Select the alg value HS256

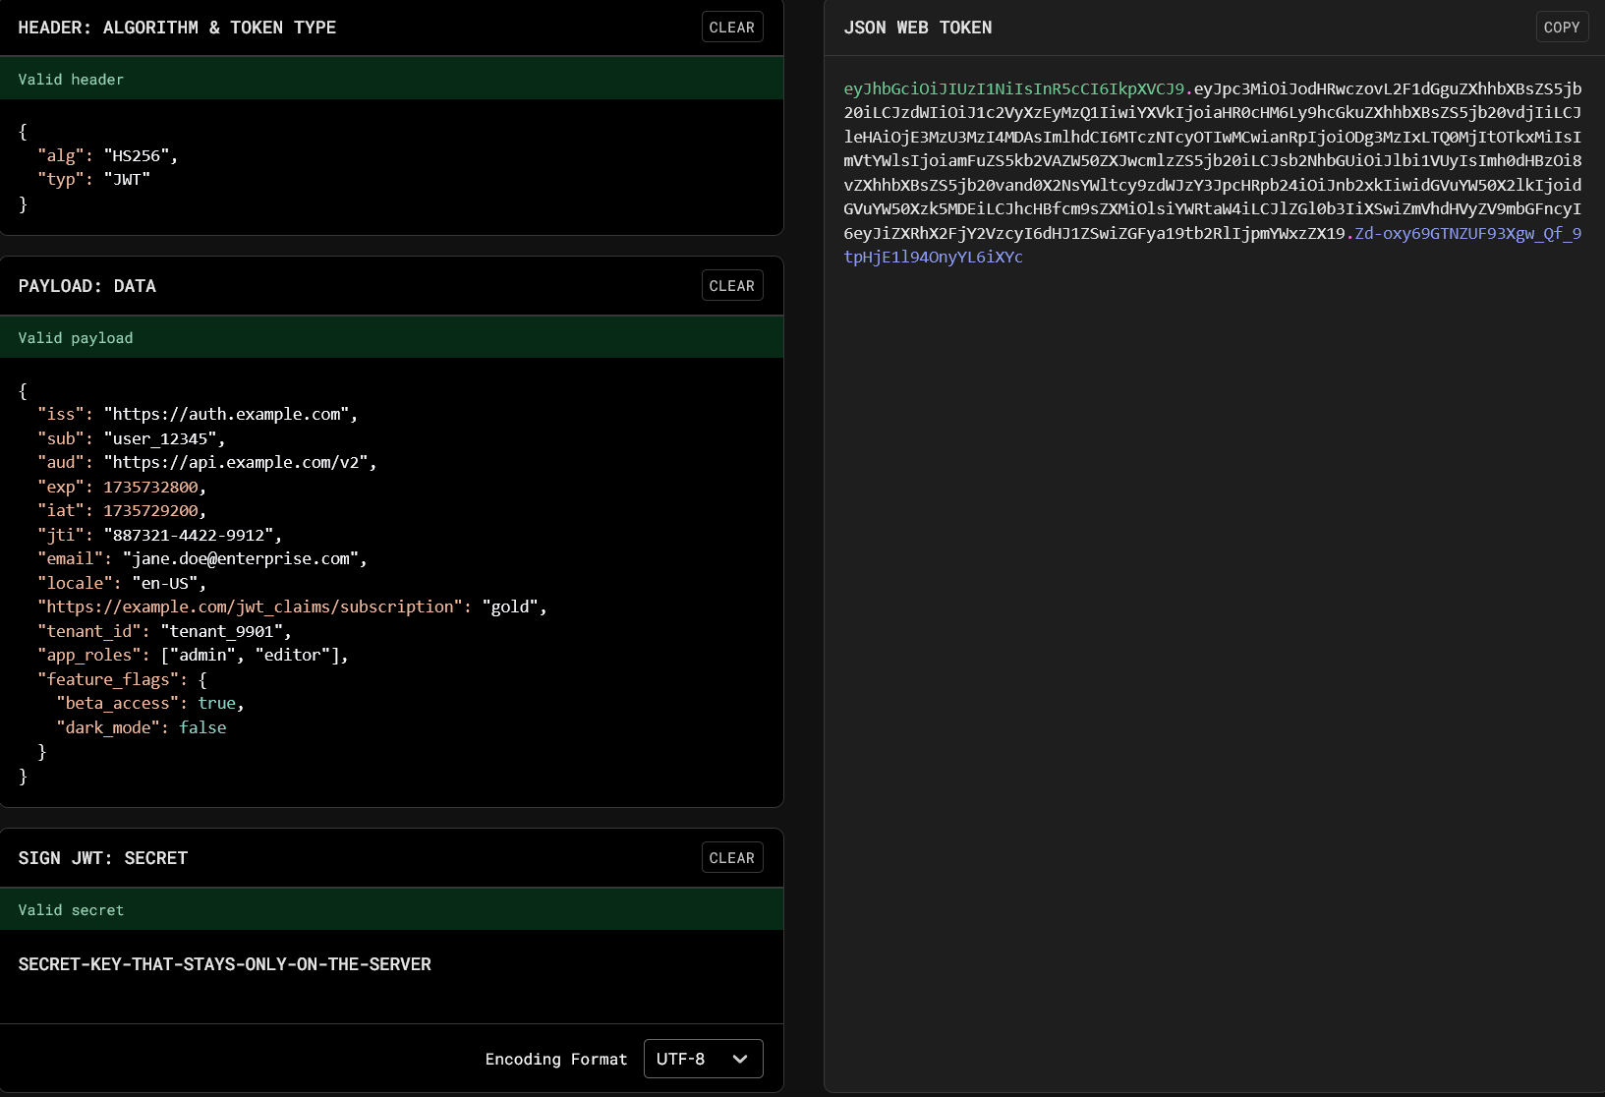point(140,155)
